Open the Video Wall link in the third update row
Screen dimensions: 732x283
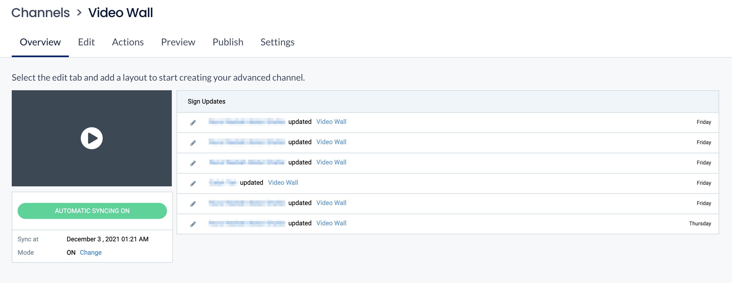point(331,162)
